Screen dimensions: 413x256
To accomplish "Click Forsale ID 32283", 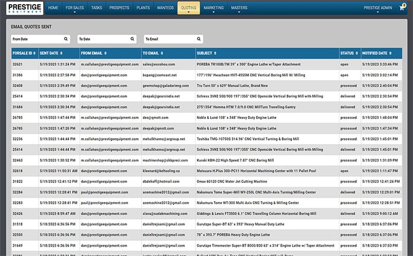I will pos(17,203).
